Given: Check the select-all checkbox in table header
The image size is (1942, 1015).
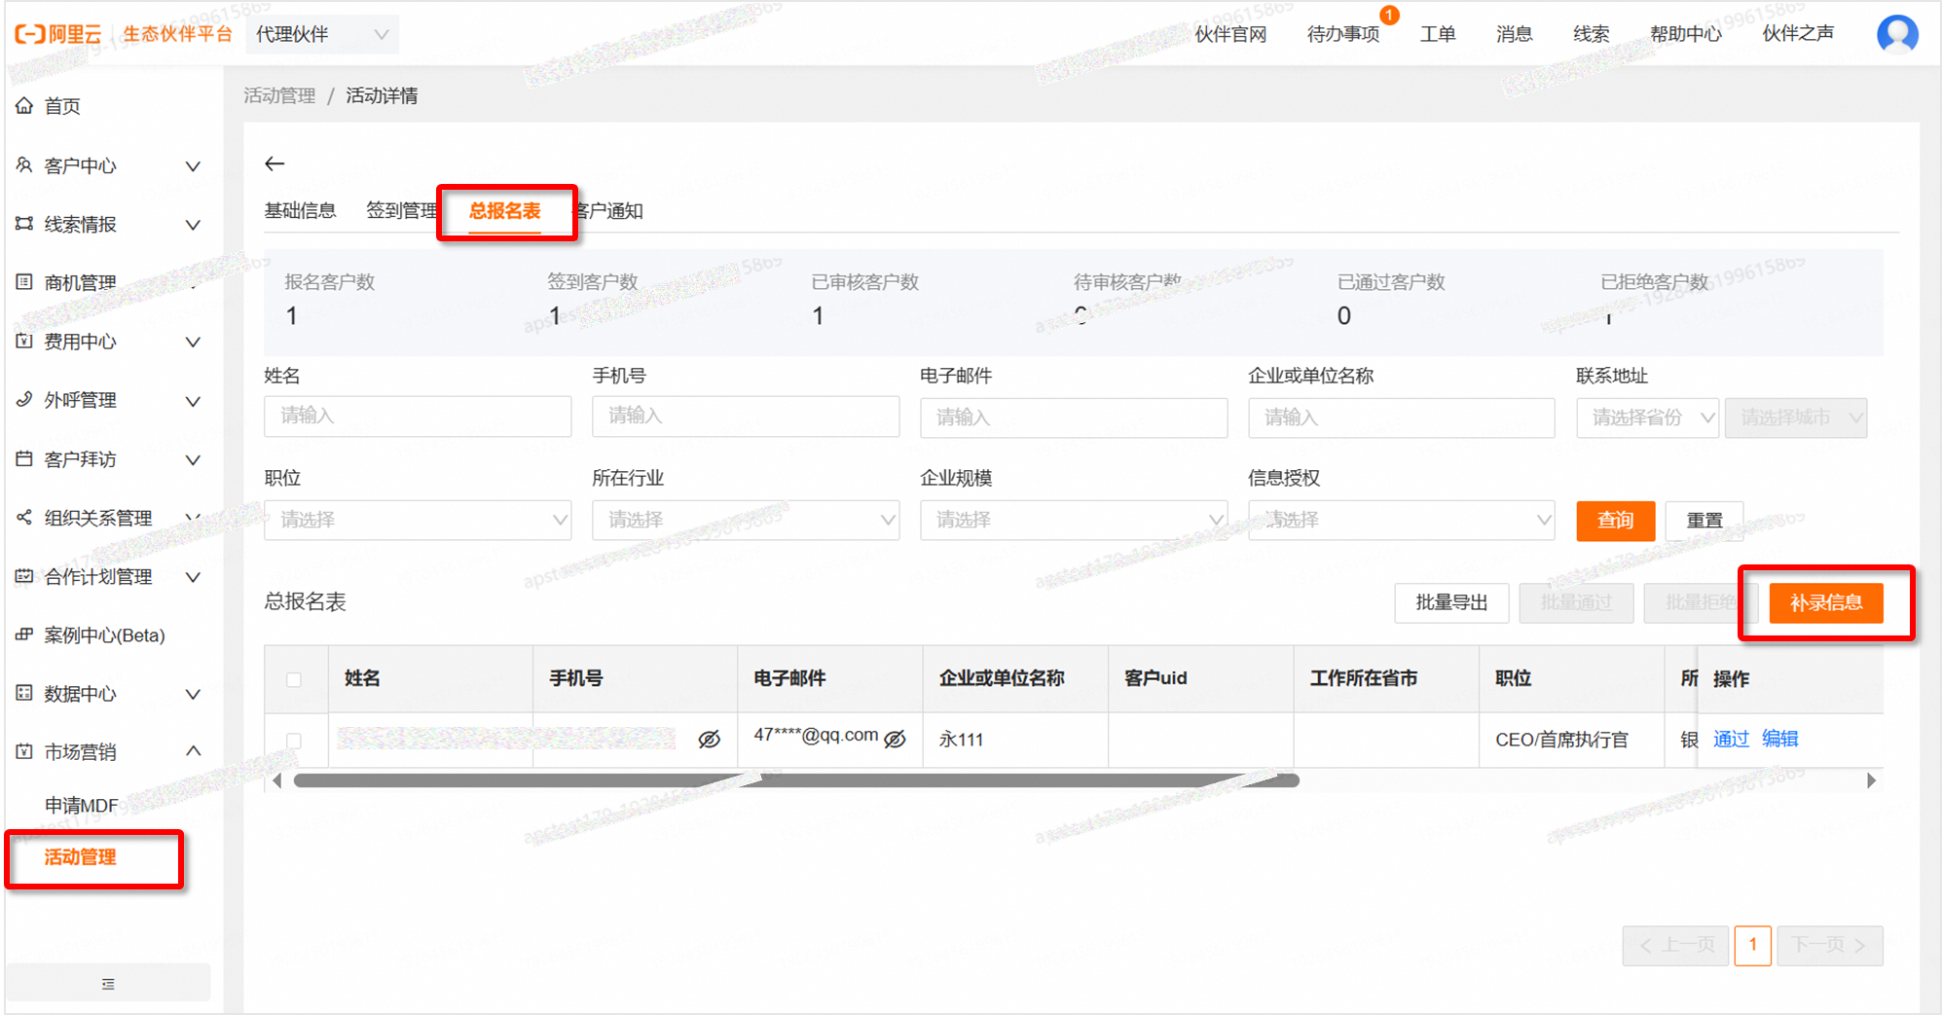Looking at the screenshot, I should [294, 679].
